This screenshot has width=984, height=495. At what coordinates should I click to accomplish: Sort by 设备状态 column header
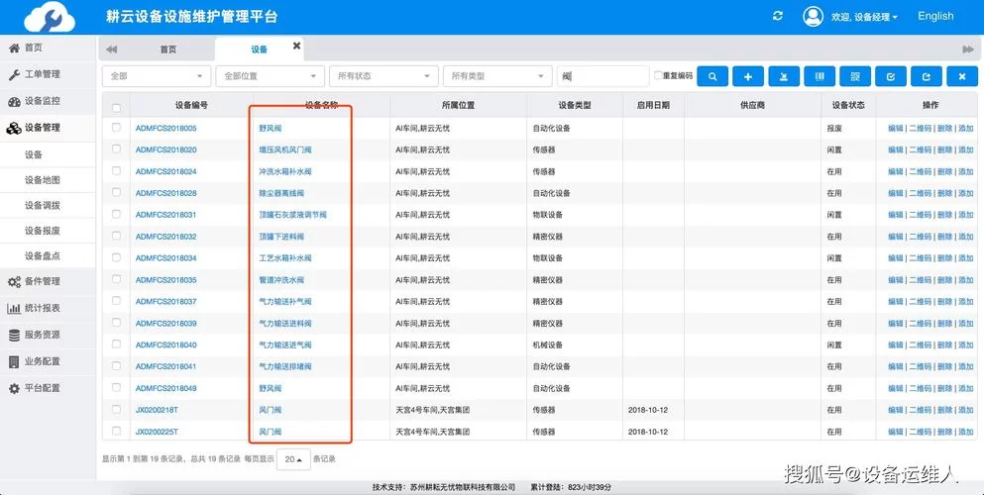tap(848, 105)
